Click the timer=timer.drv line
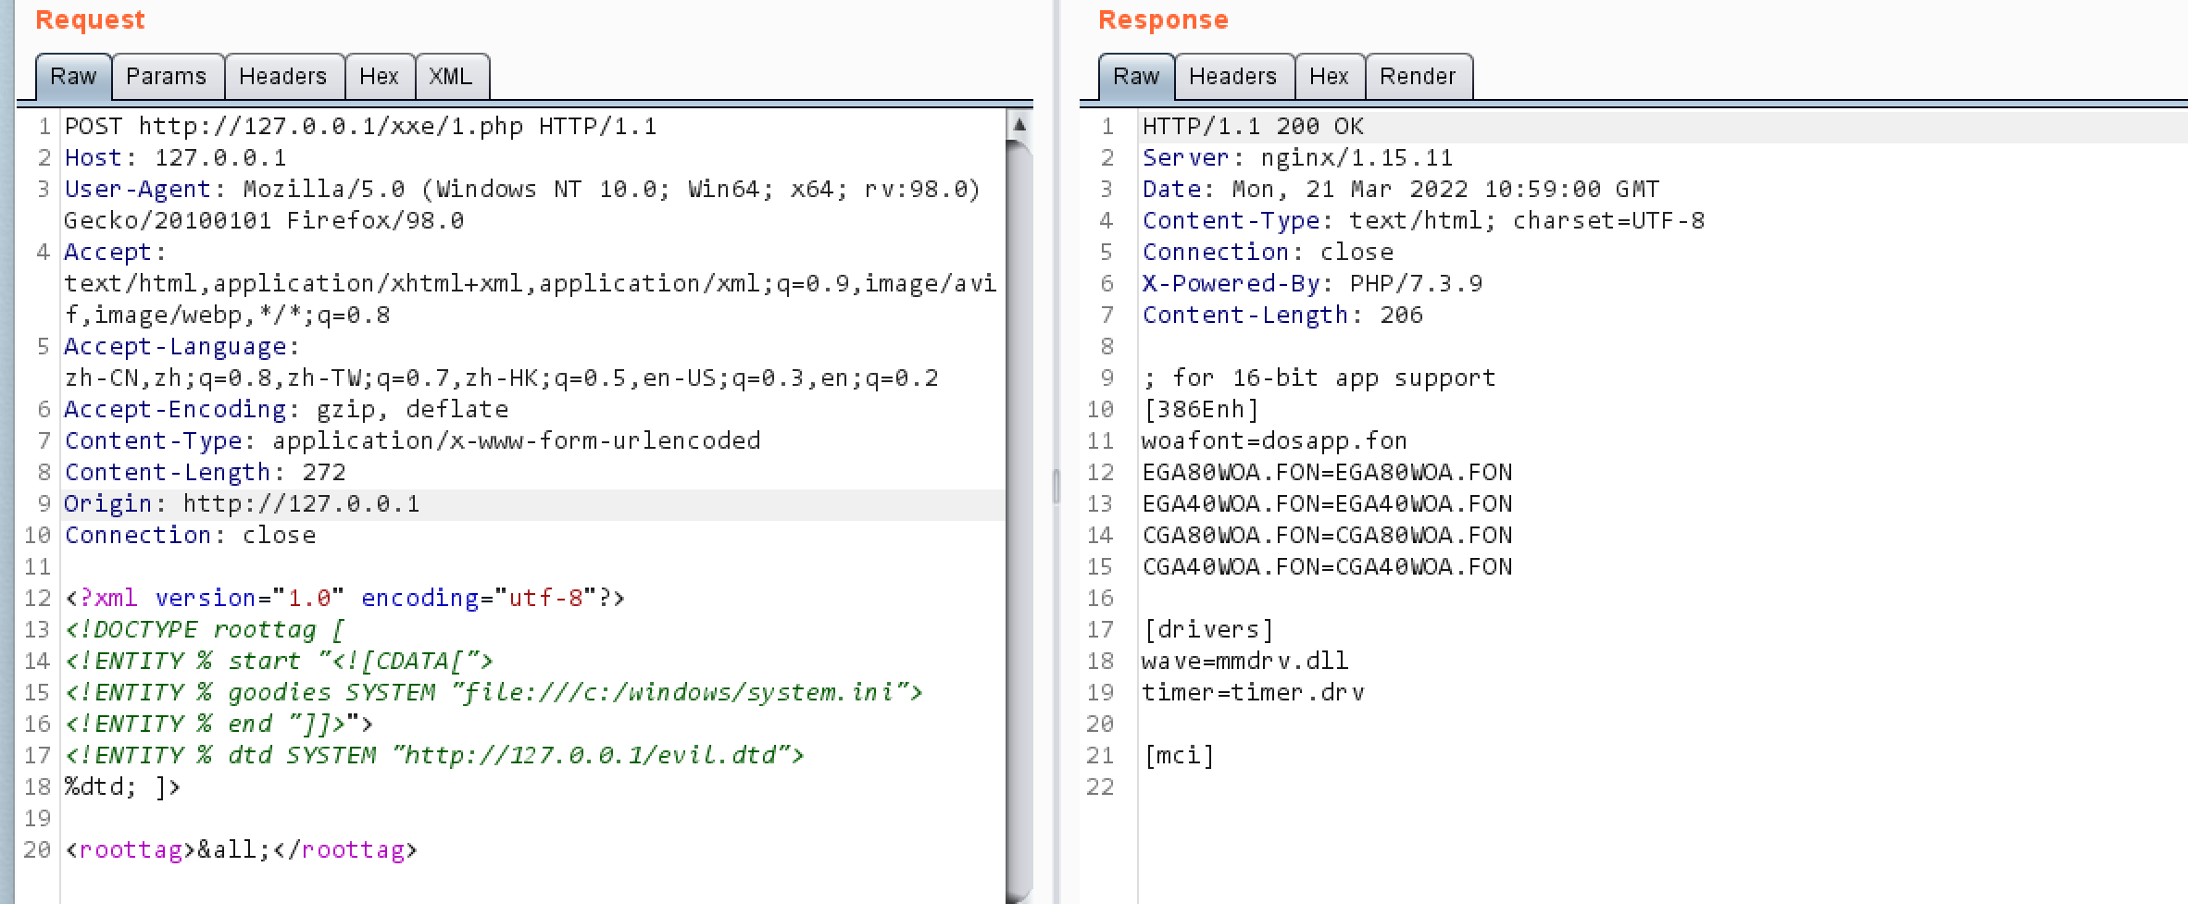The height and width of the screenshot is (904, 2188). (x=1253, y=693)
